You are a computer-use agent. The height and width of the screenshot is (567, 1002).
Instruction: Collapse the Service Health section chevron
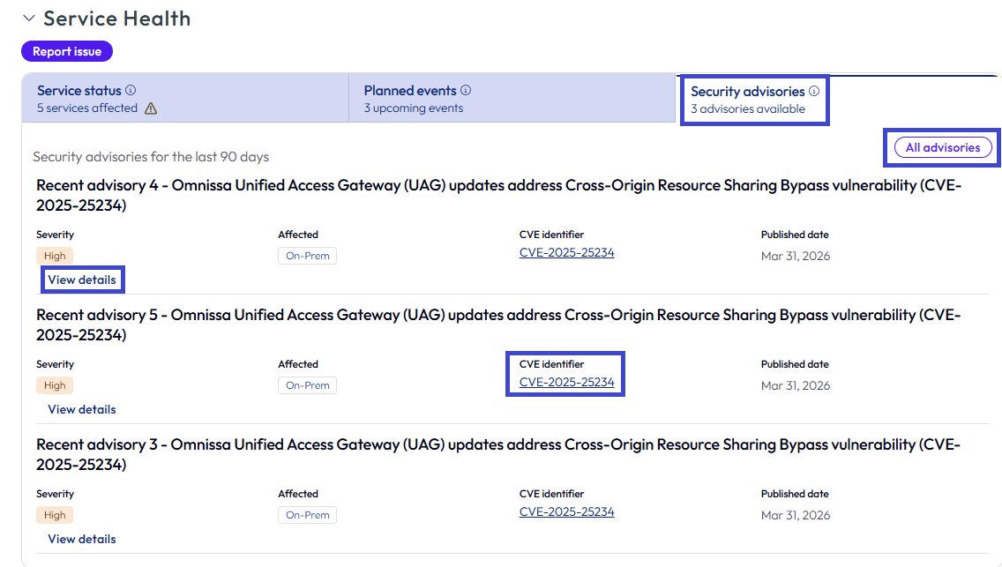point(29,19)
